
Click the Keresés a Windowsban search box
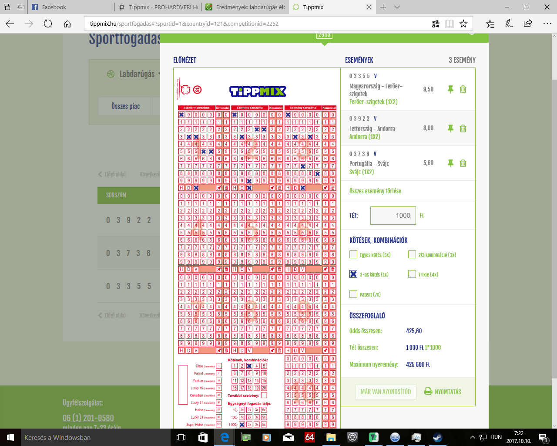(x=97, y=437)
